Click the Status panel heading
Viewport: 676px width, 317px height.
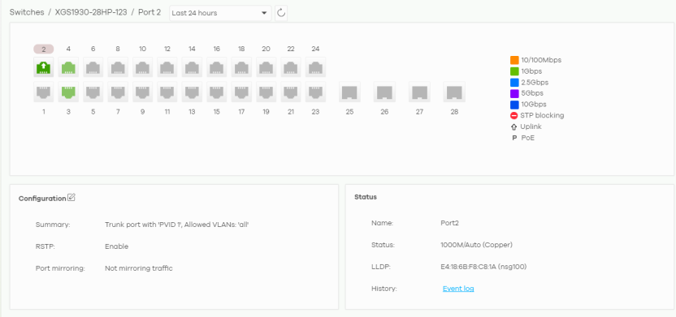pos(366,197)
